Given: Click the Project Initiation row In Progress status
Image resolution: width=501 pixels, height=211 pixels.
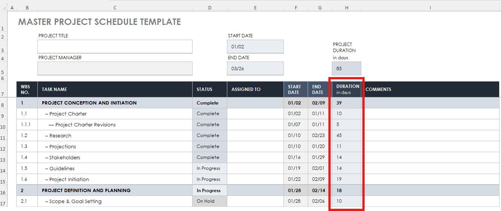Looking at the screenshot, I should coord(210,179).
